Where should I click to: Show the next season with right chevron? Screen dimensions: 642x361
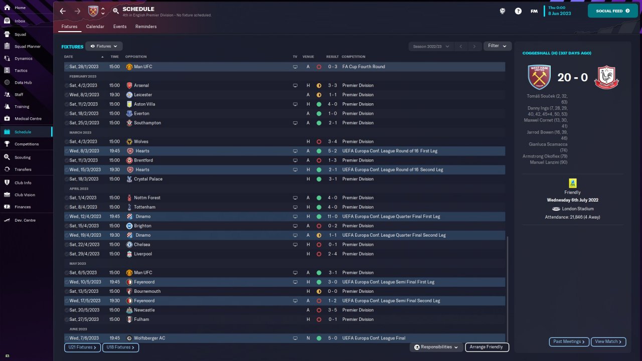pos(474,47)
